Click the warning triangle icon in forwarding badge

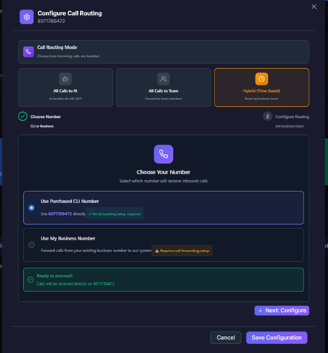pyautogui.click(x=157, y=251)
